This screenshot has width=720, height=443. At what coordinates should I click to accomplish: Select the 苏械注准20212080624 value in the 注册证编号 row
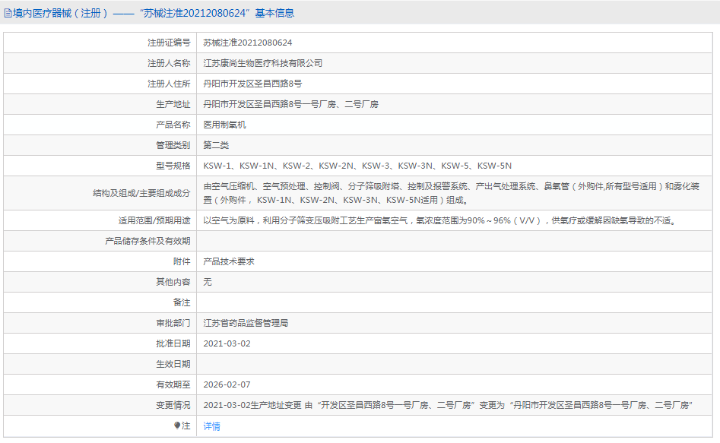248,43
